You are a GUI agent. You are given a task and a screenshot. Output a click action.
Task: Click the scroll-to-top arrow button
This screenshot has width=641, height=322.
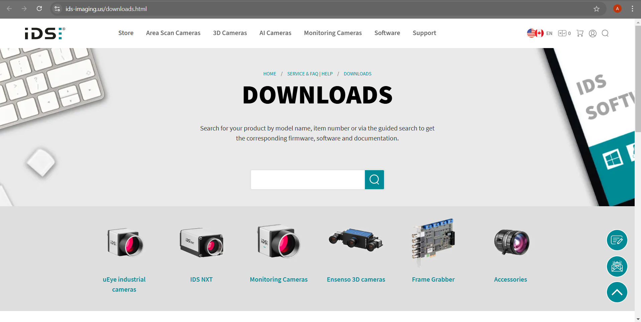coord(617,292)
